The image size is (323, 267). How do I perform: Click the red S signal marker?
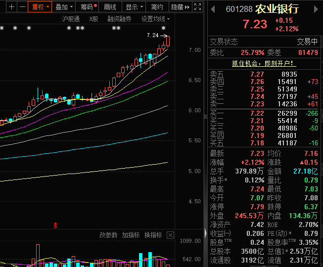55,225
